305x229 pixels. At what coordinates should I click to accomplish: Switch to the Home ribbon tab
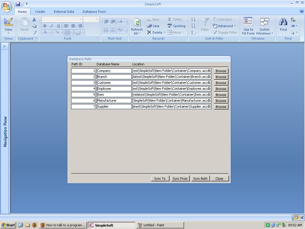[22, 12]
